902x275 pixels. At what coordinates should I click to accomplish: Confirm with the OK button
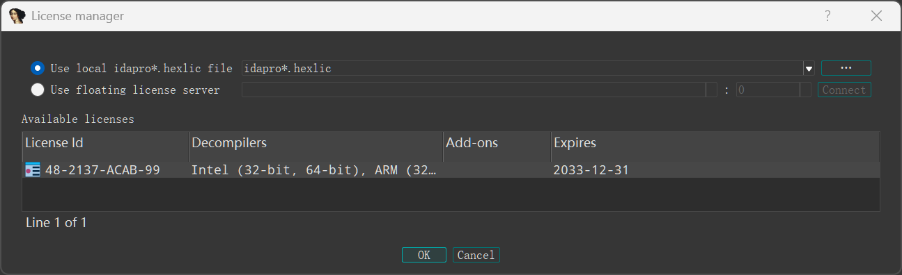point(424,255)
